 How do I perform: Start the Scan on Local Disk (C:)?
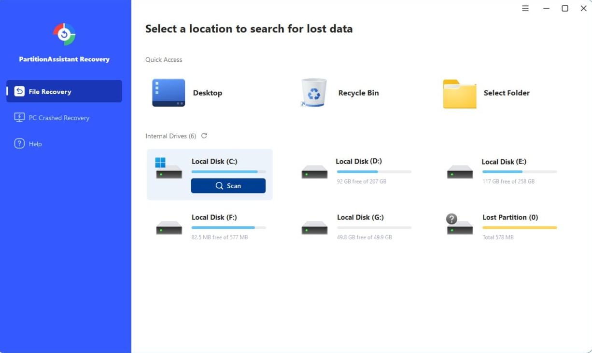tap(228, 186)
